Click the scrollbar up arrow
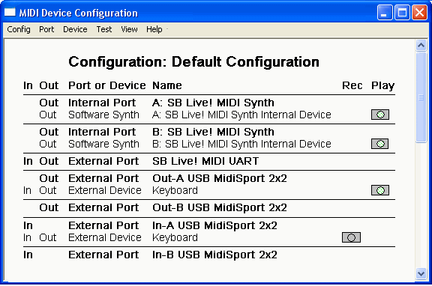Image resolution: width=432 pixels, height=286 pixels. (x=421, y=45)
